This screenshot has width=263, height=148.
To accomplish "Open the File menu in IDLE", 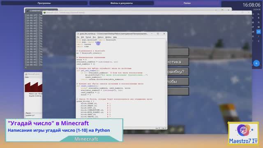I will click(x=78, y=37).
